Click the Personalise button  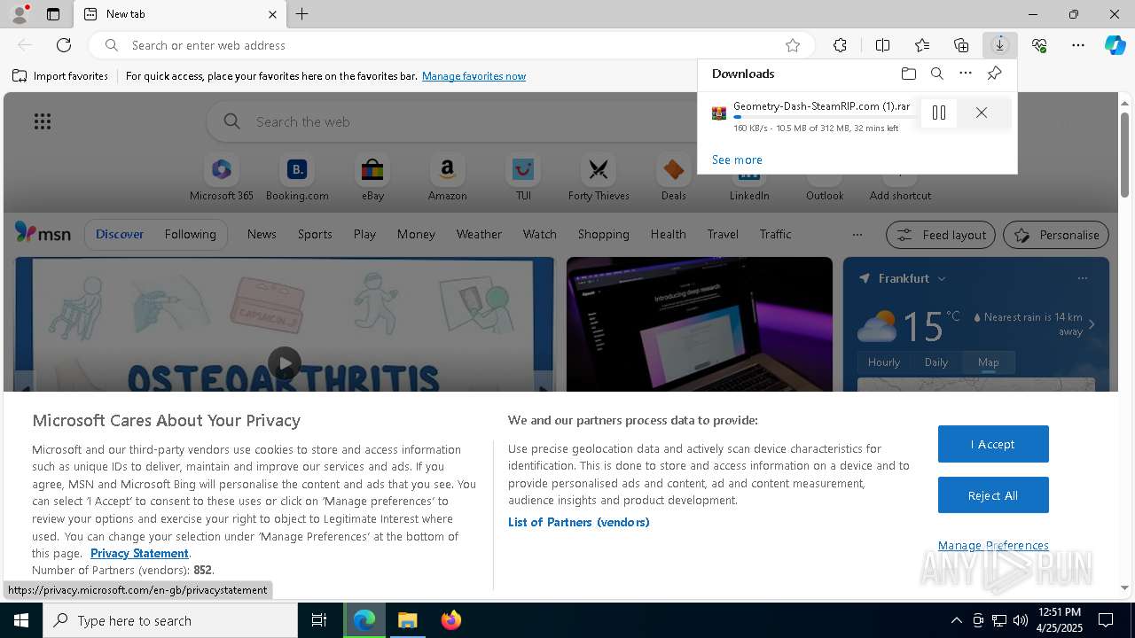click(x=1056, y=235)
